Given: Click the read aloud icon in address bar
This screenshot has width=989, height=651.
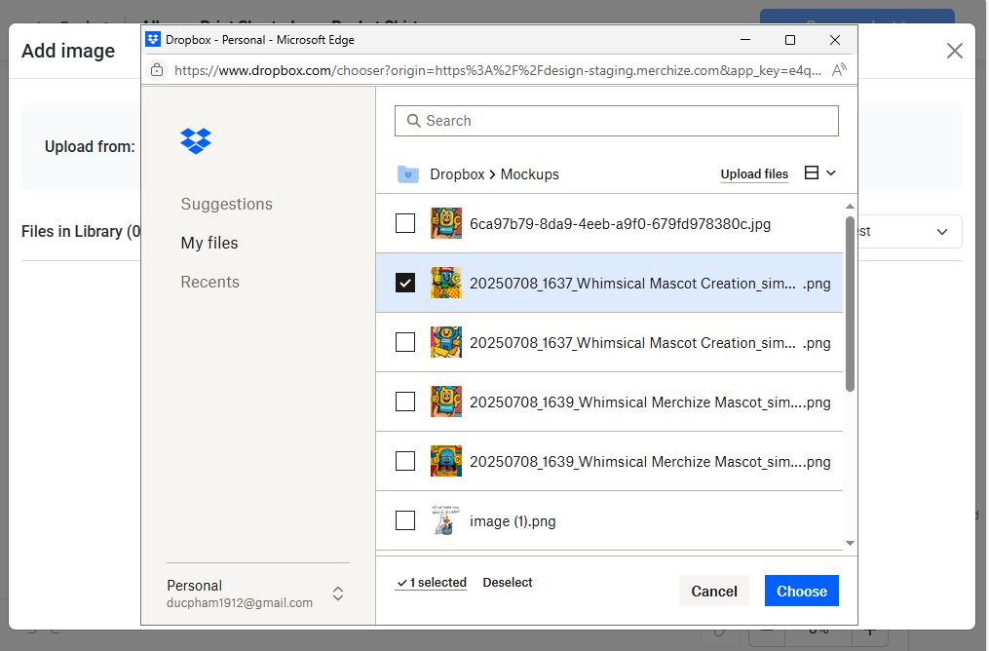Looking at the screenshot, I should point(839,70).
